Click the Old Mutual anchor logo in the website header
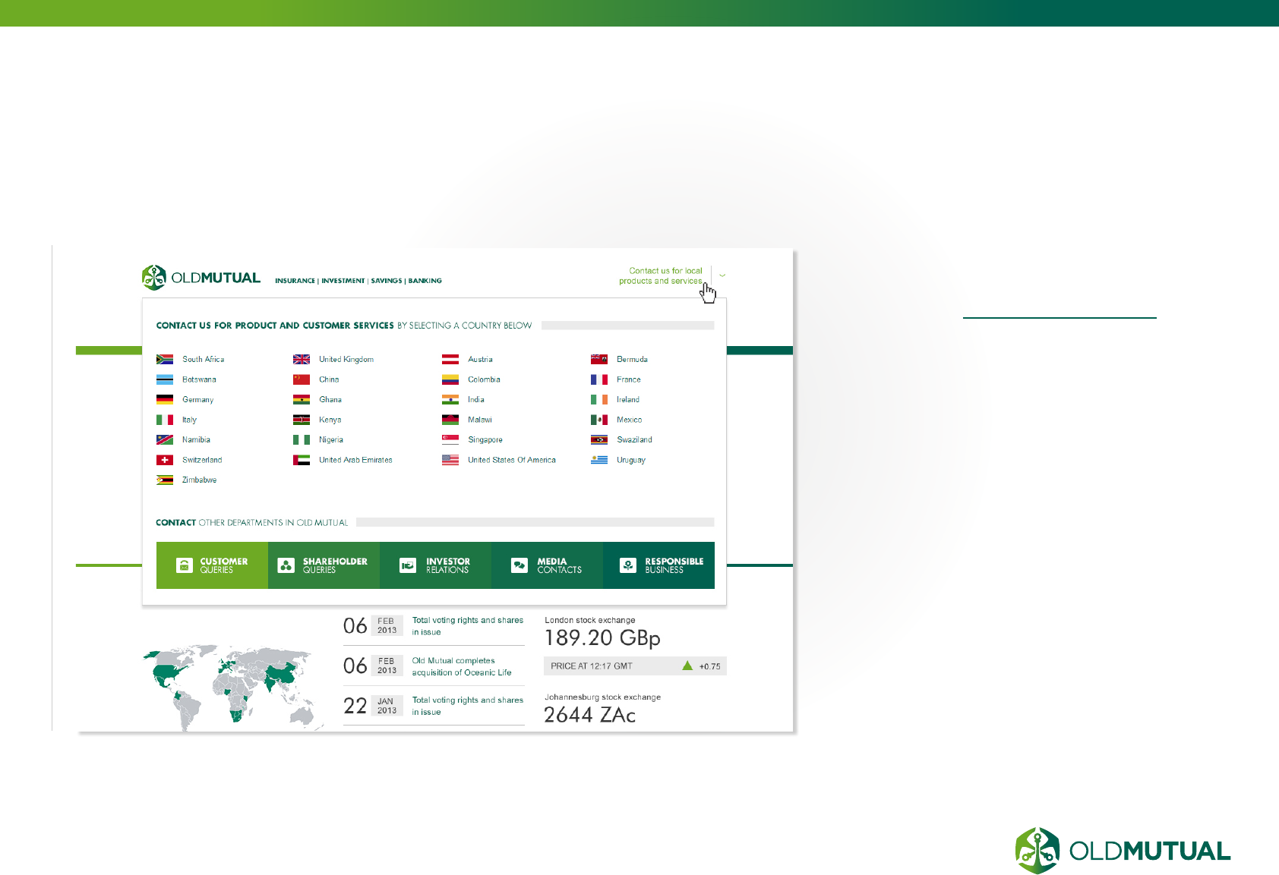 pyautogui.click(x=154, y=277)
